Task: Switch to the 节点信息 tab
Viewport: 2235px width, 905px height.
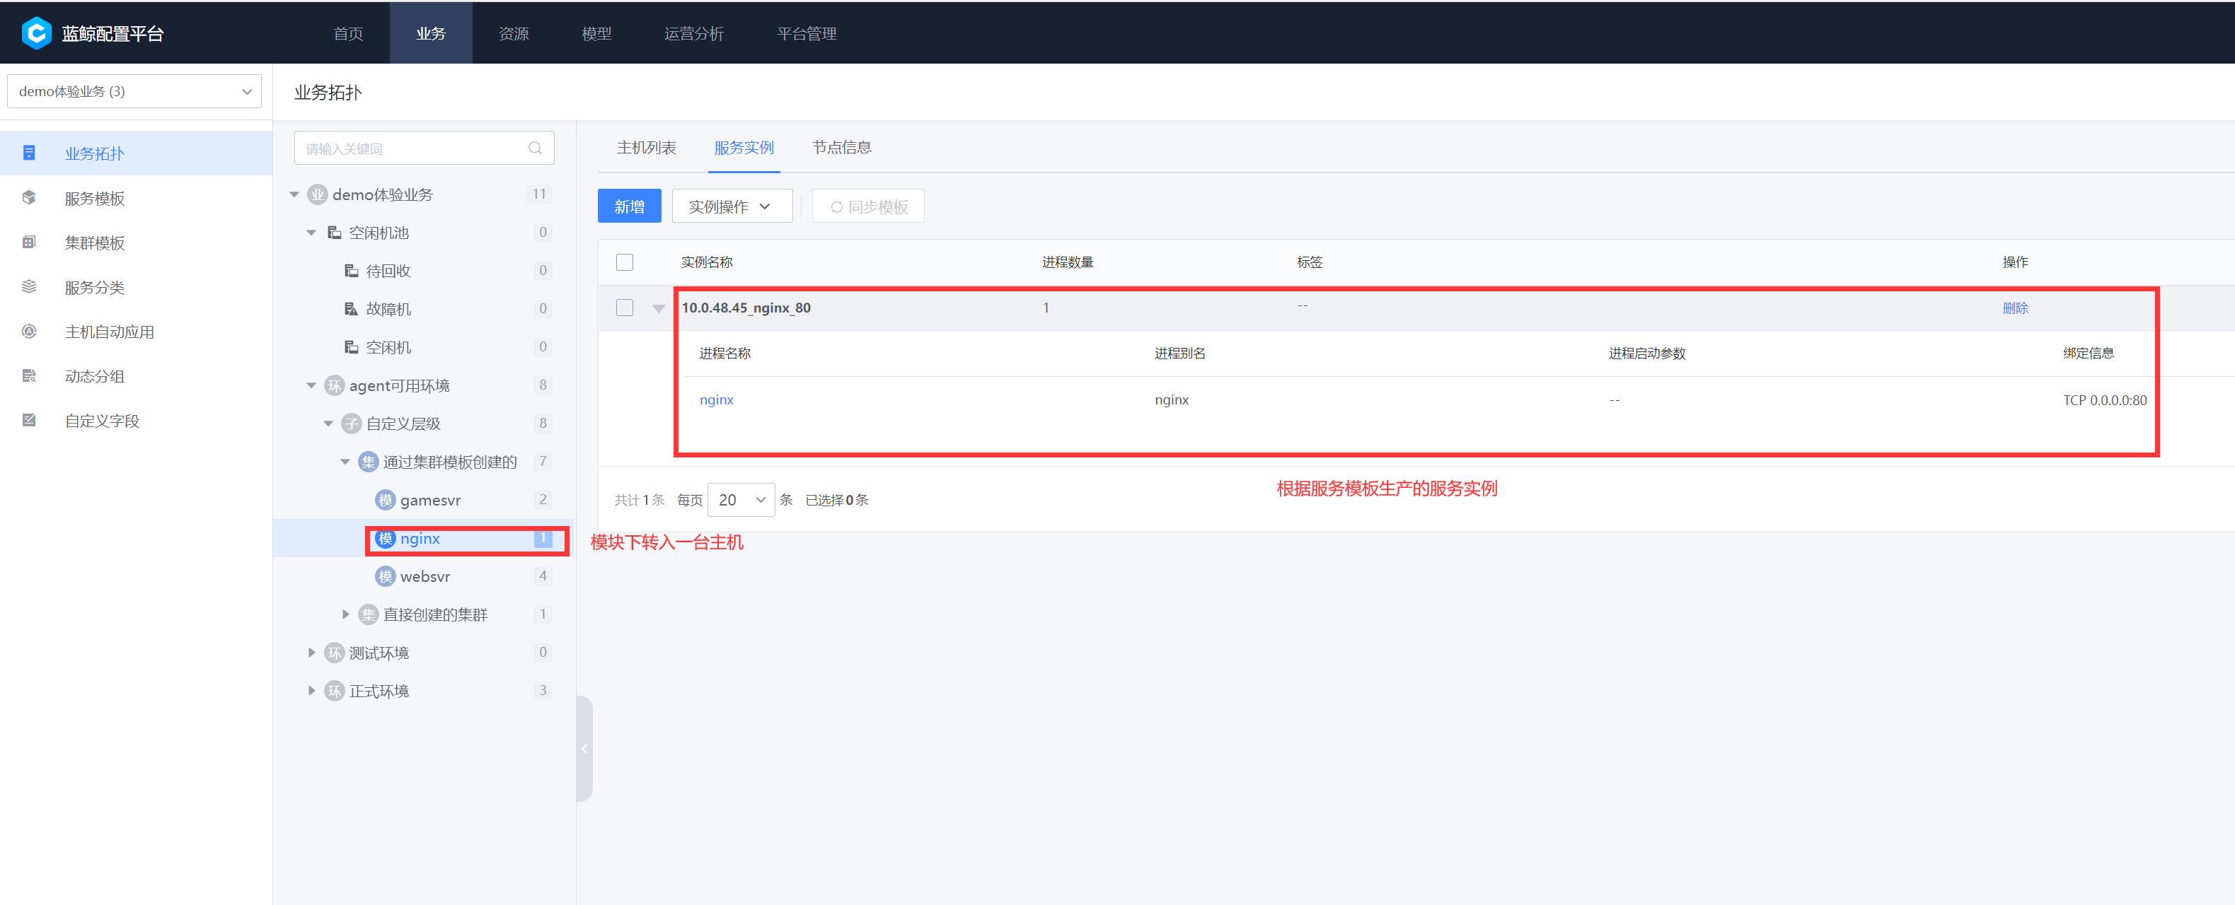Action: 842,147
